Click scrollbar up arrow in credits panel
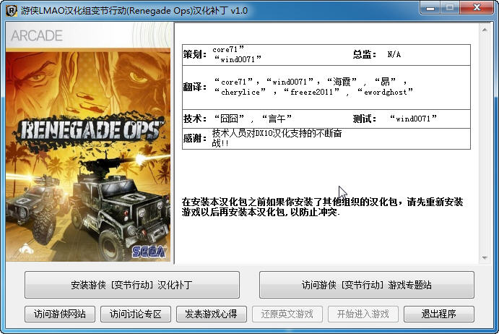This screenshot has height=334, width=499. (x=485, y=30)
